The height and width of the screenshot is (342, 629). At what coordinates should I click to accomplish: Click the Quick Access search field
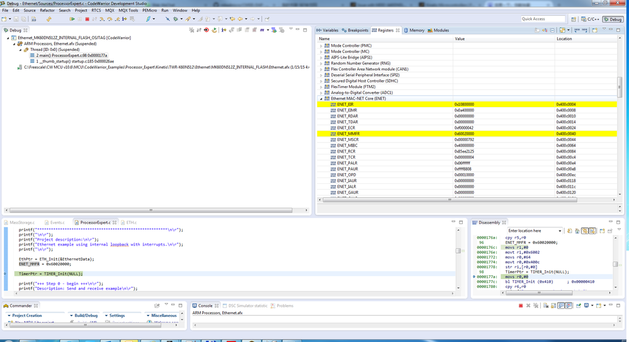(x=542, y=19)
